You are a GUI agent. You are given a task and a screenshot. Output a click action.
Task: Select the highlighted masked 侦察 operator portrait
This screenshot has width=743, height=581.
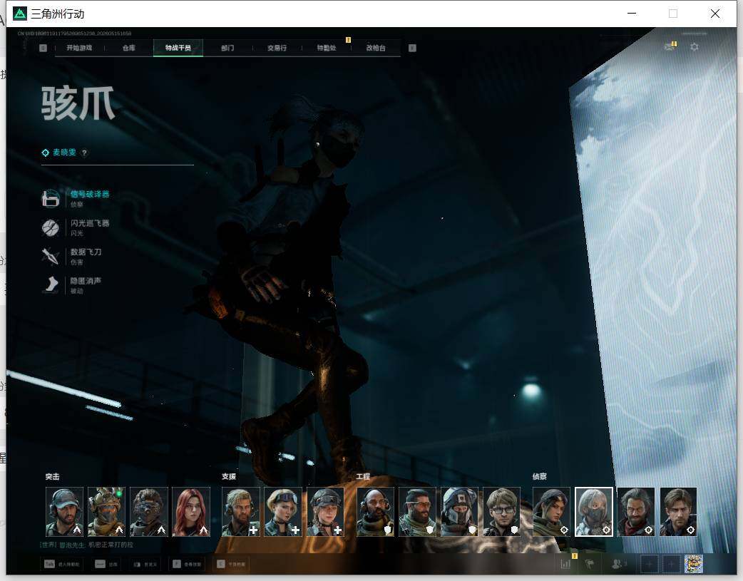(x=594, y=512)
